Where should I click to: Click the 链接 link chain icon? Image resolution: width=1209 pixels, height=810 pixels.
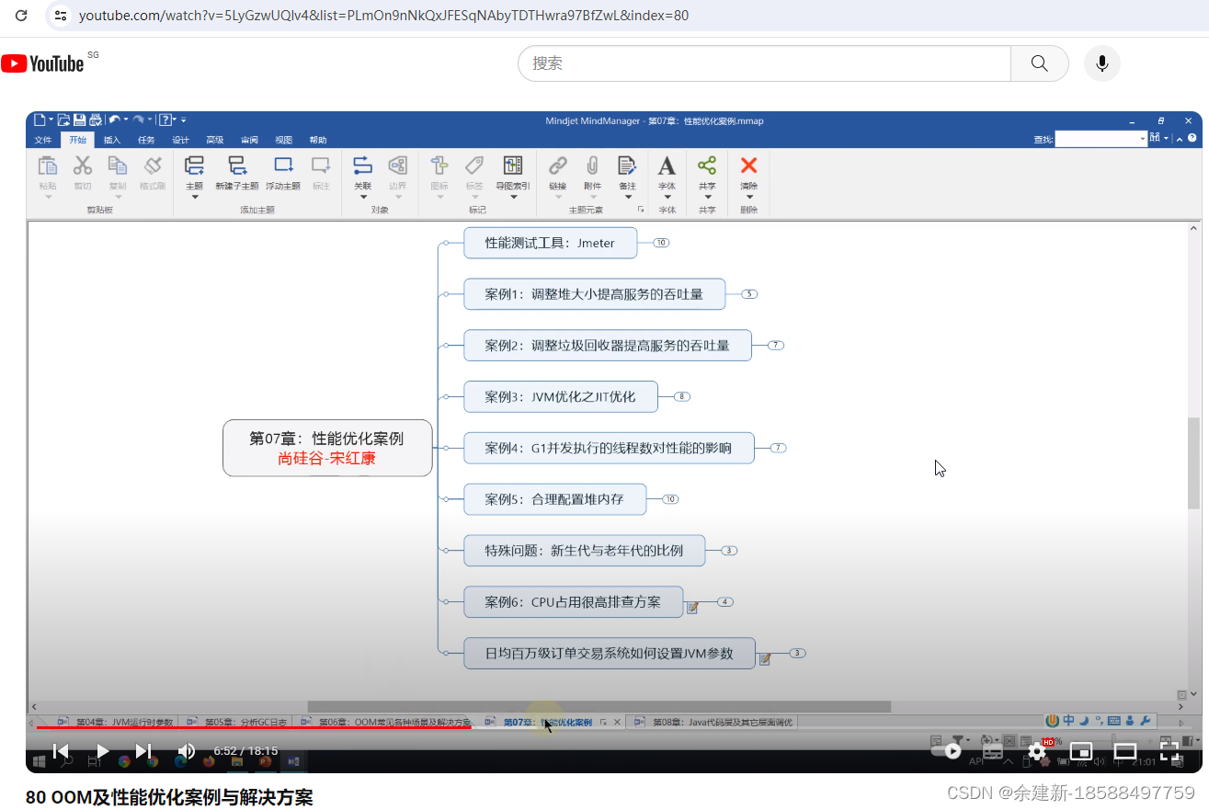tap(558, 165)
